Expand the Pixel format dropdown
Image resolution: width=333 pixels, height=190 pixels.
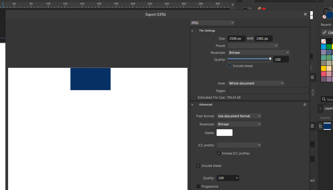[239, 116]
